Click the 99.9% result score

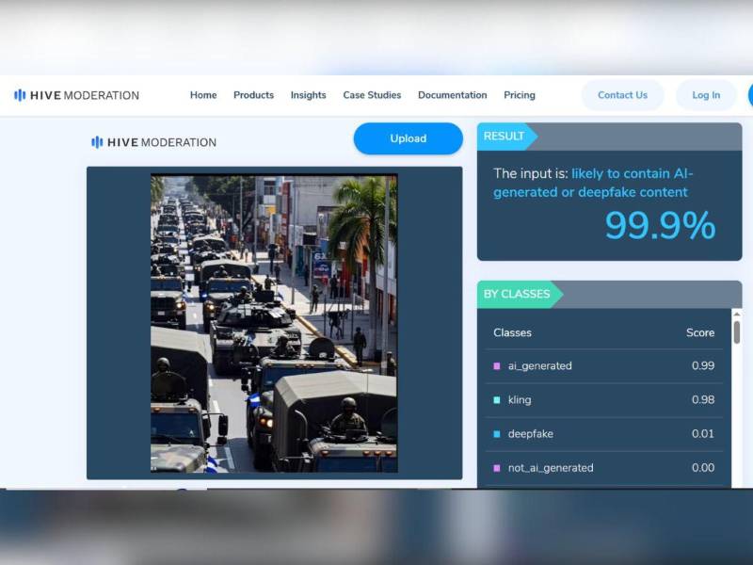[x=659, y=226]
